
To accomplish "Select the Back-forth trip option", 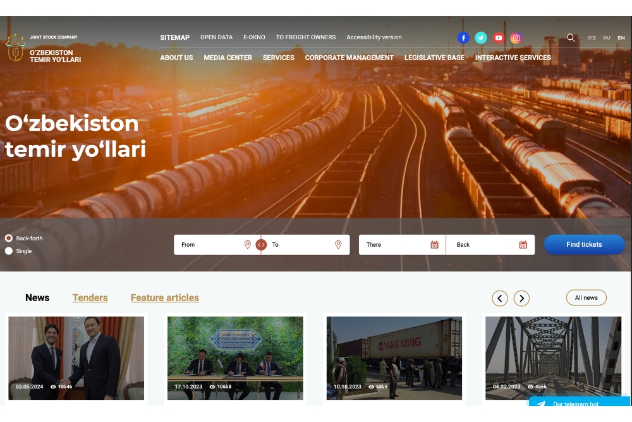I will coord(9,239).
